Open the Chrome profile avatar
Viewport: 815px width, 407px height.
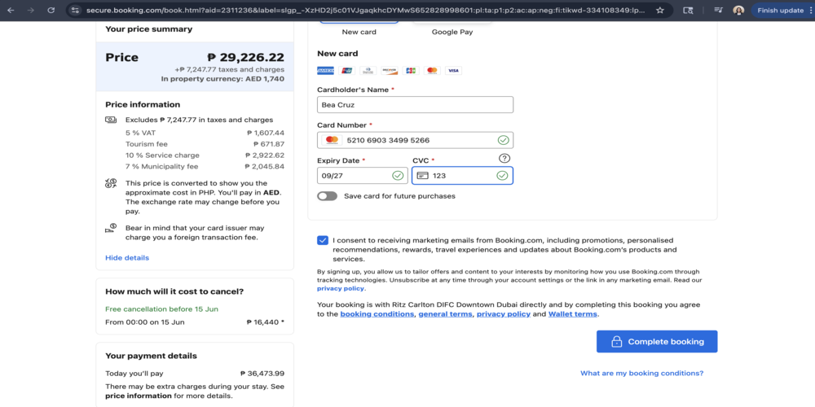coord(738,11)
